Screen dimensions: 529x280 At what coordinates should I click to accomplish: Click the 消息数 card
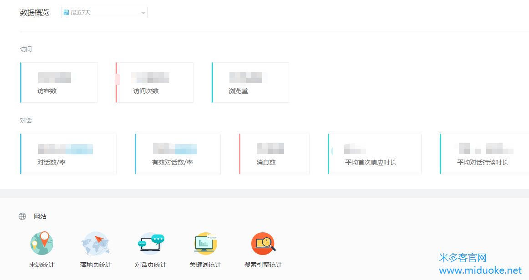click(x=275, y=154)
